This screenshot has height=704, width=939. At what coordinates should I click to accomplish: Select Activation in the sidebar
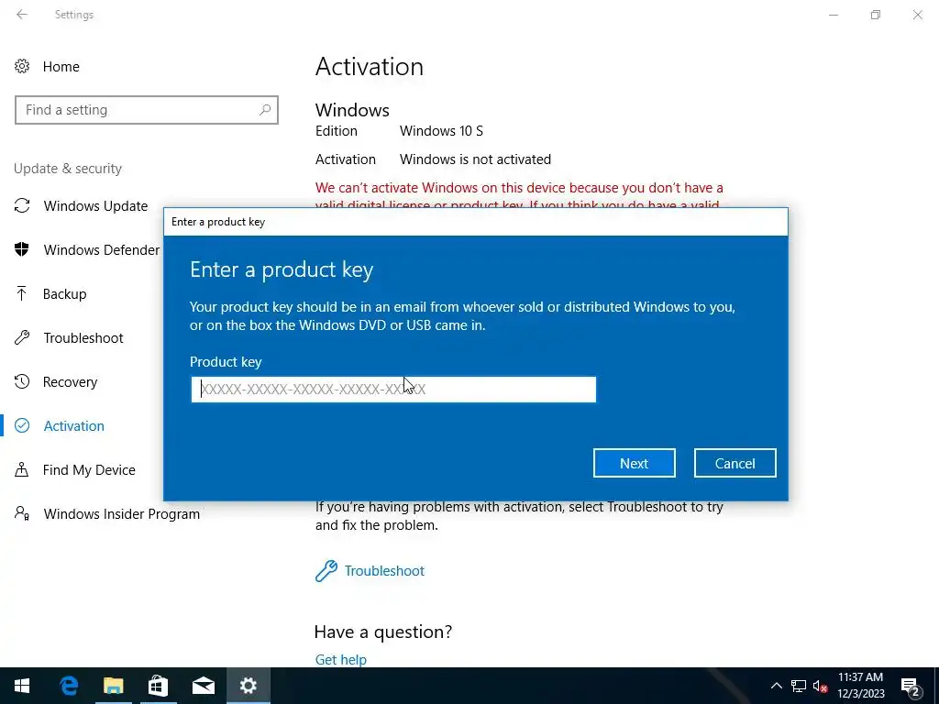click(73, 425)
